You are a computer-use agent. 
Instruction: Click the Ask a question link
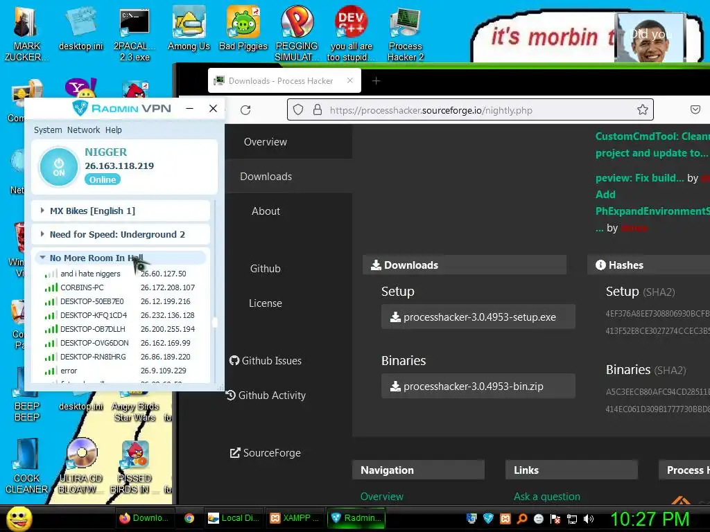[546, 496]
